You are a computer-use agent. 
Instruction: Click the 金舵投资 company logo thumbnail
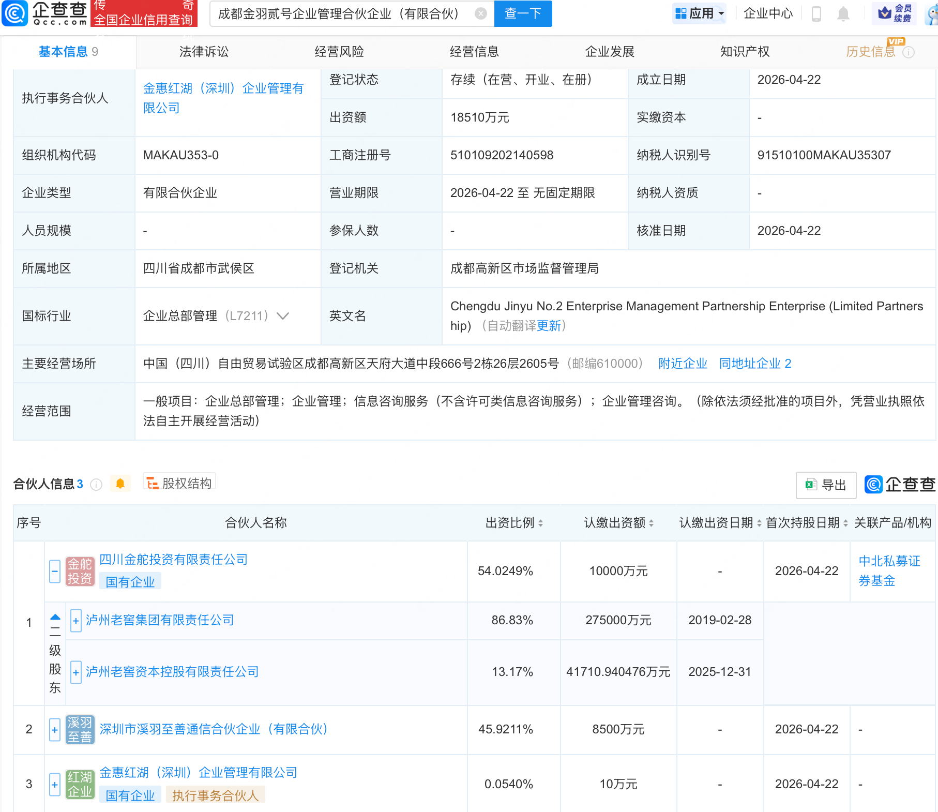click(x=80, y=571)
